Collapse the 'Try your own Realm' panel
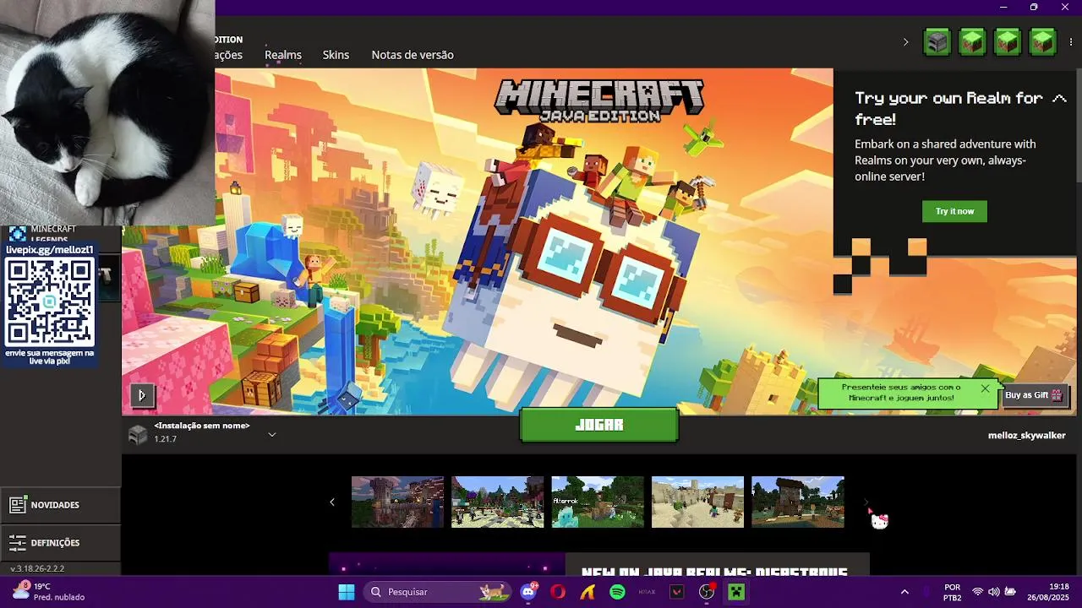The height and width of the screenshot is (608, 1082). click(x=1059, y=98)
